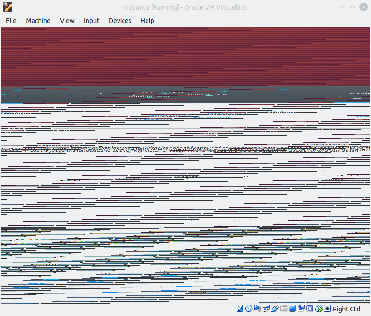The width and height of the screenshot is (371, 316).
Task: Toggle the keyboard capture arrow indicator
Action: tap(328, 309)
